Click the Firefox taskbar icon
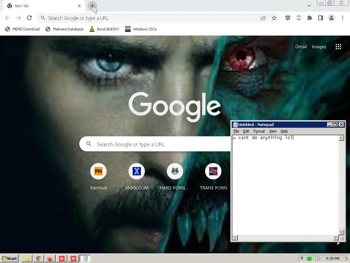The height and width of the screenshot is (263, 350). click(50, 259)
